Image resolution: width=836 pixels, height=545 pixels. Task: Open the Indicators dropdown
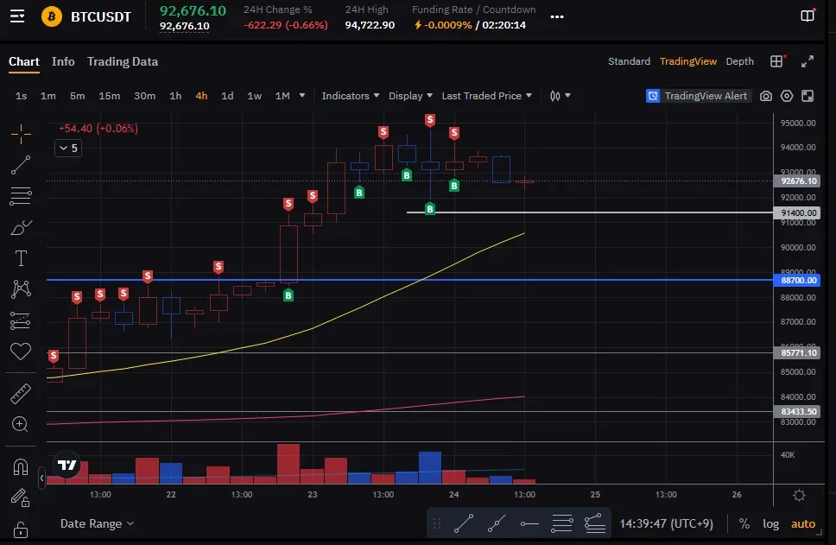pos(351,96)
